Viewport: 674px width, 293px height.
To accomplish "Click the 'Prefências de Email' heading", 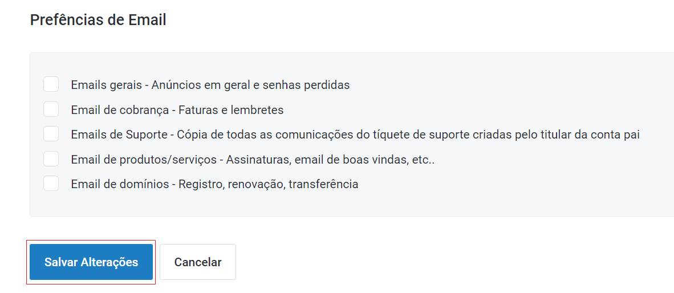I will coord(98,20).
